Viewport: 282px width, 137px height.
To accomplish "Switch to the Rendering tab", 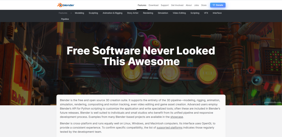I will click(148, 13).
